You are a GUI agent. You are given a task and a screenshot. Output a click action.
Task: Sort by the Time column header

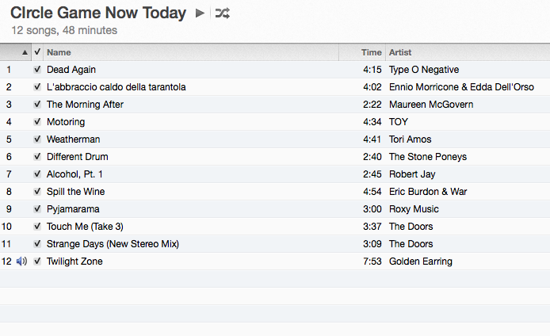(371, 52)
